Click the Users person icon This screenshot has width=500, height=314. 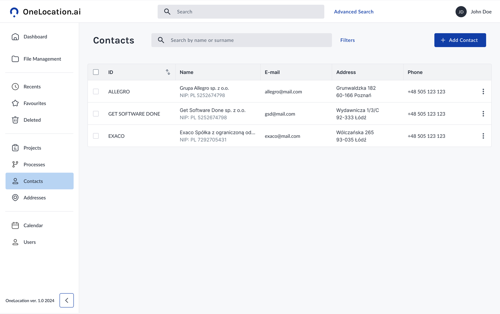(x=15, y=242)
